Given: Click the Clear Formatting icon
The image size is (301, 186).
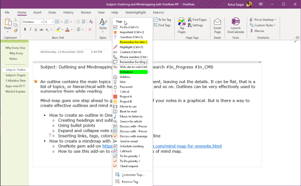Looking at the screenshot, I should (x=91, y=22).
